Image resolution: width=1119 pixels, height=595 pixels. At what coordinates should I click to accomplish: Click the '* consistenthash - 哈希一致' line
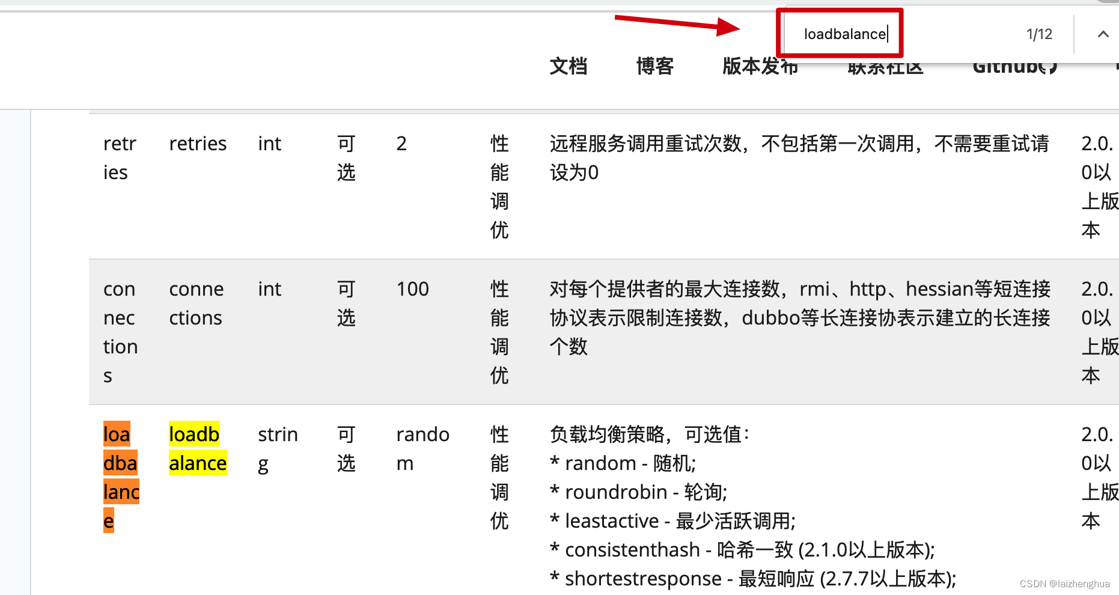point(742,550)
